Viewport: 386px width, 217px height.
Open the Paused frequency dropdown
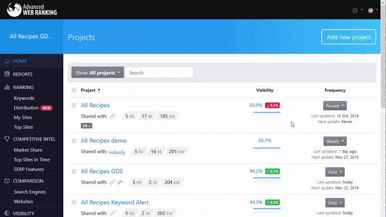point(335,106)
